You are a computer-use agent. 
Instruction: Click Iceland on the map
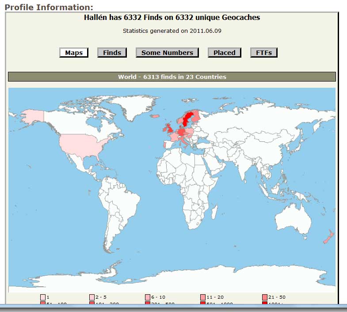[155, 117]
